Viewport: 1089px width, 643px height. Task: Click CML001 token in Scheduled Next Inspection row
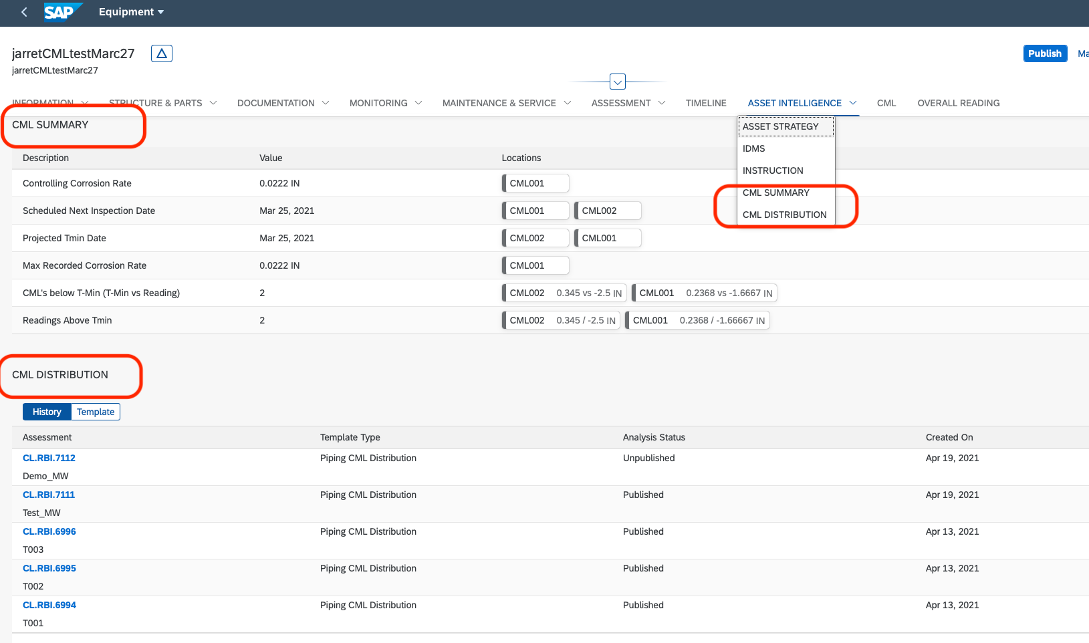coord(535,211)
